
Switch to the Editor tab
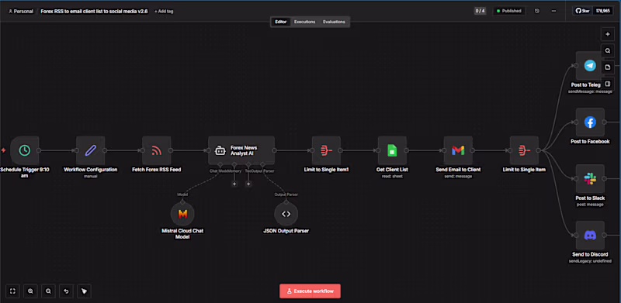pos(281,22)
